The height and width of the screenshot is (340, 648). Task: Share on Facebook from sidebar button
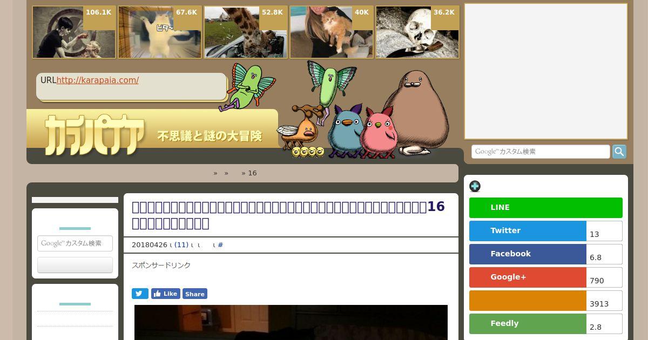pos(528,254)
